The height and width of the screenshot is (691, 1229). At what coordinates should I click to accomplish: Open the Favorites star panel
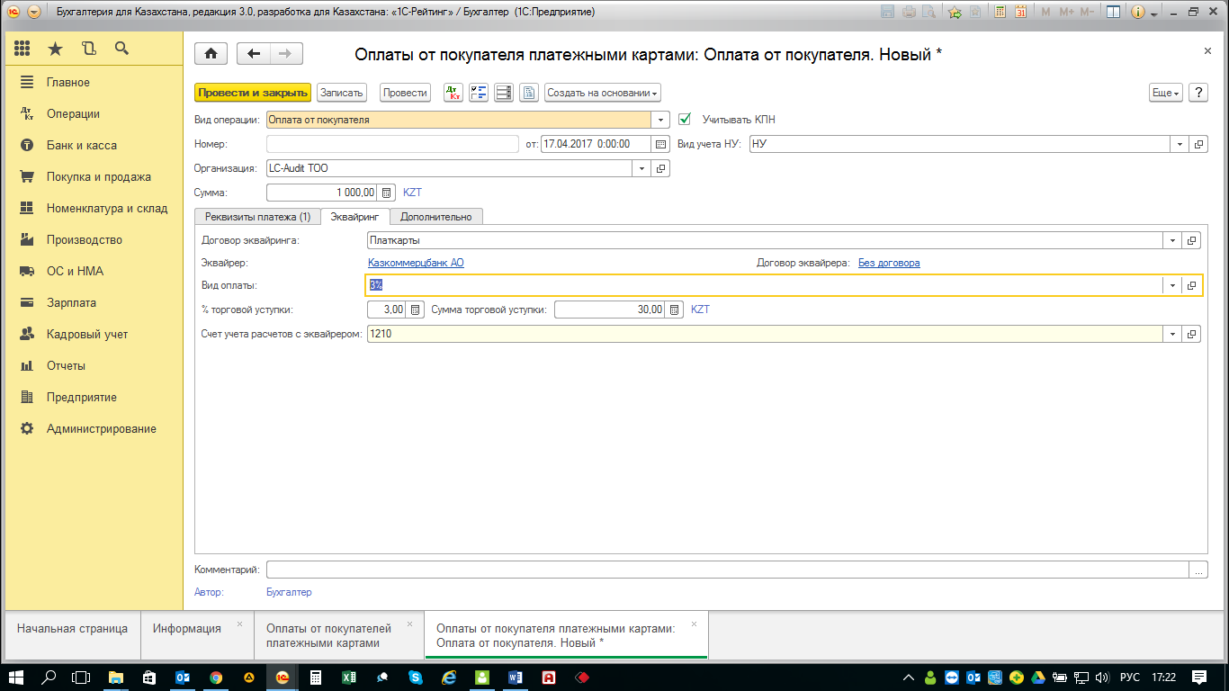(55, 49)
